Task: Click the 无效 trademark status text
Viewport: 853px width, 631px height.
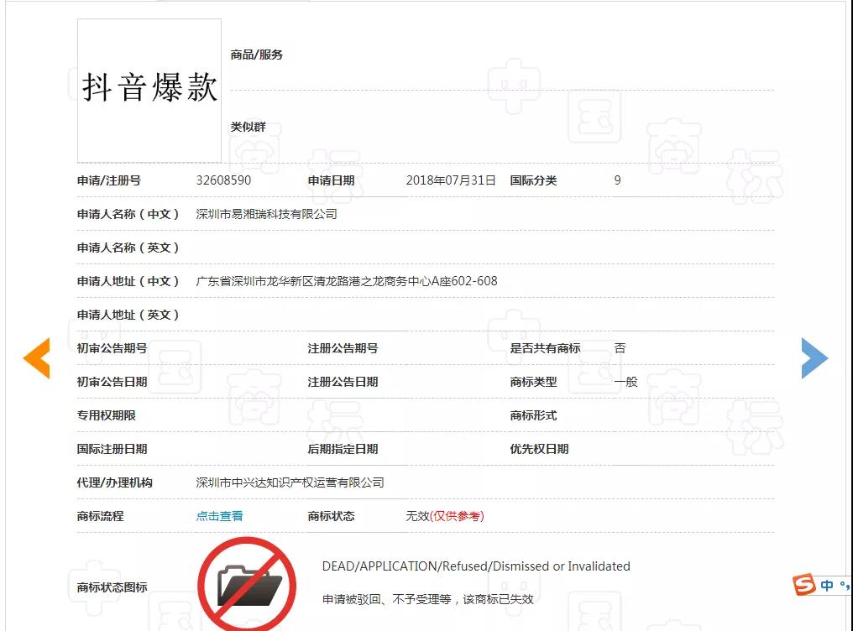Action: tap(417, 516)
